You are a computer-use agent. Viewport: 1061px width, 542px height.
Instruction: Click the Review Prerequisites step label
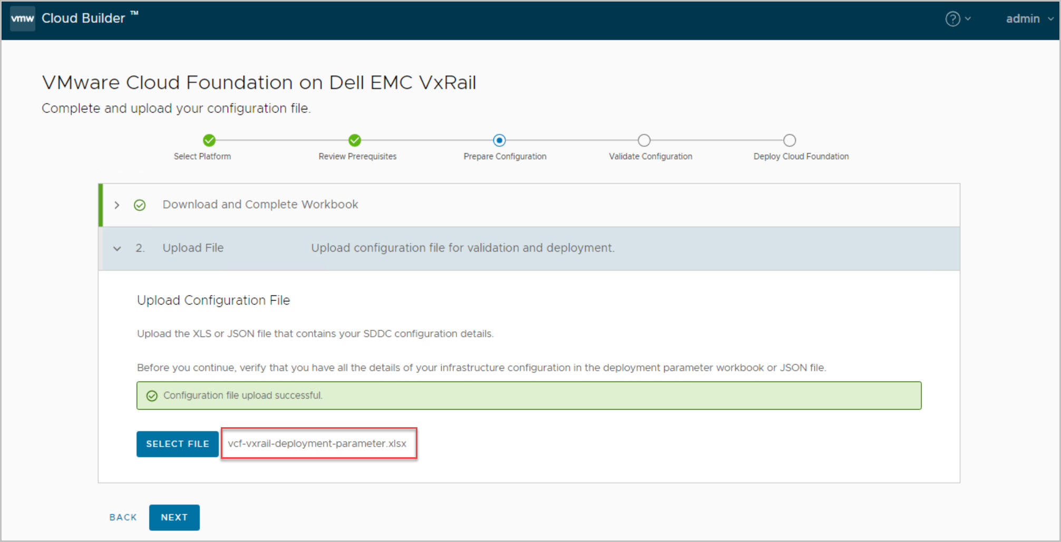[x=357, y=156]
